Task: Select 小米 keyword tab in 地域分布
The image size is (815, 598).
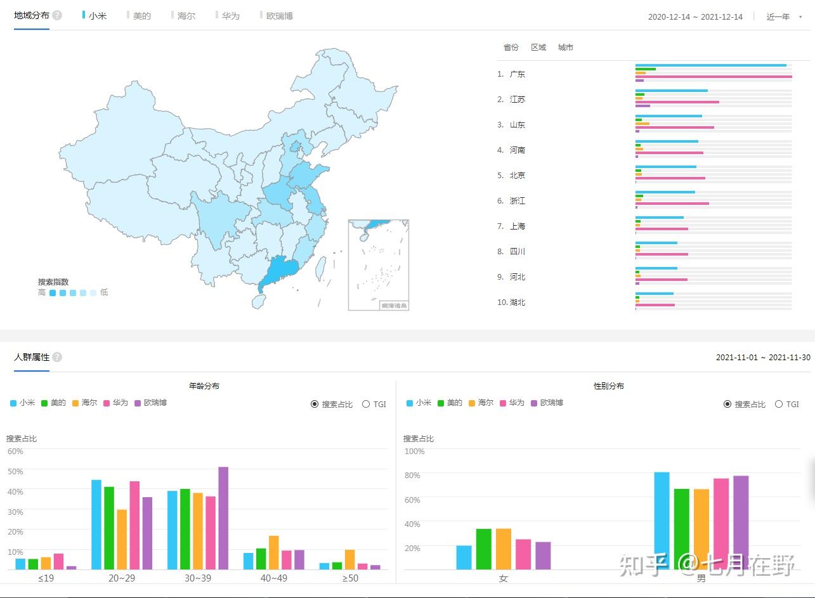Action: pyautogui.click(x=95, y=16)
